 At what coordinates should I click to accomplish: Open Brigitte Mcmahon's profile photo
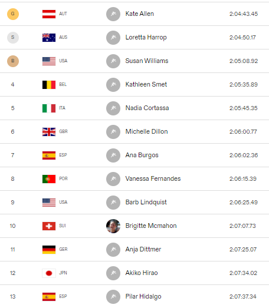[x=113, y=226]
